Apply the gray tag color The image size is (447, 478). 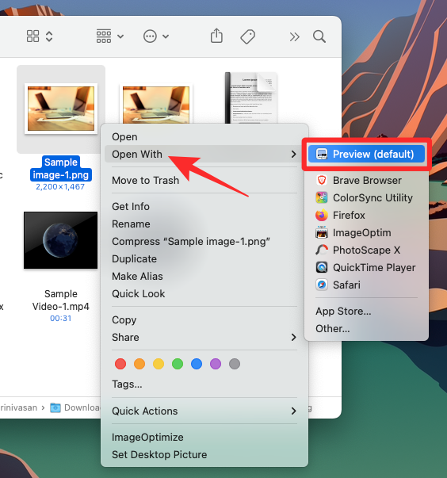pos(235,363)
